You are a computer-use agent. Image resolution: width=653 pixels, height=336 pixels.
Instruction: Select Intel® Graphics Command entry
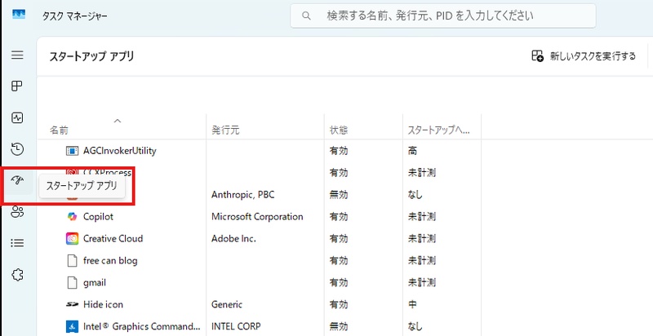coord(142,326)
